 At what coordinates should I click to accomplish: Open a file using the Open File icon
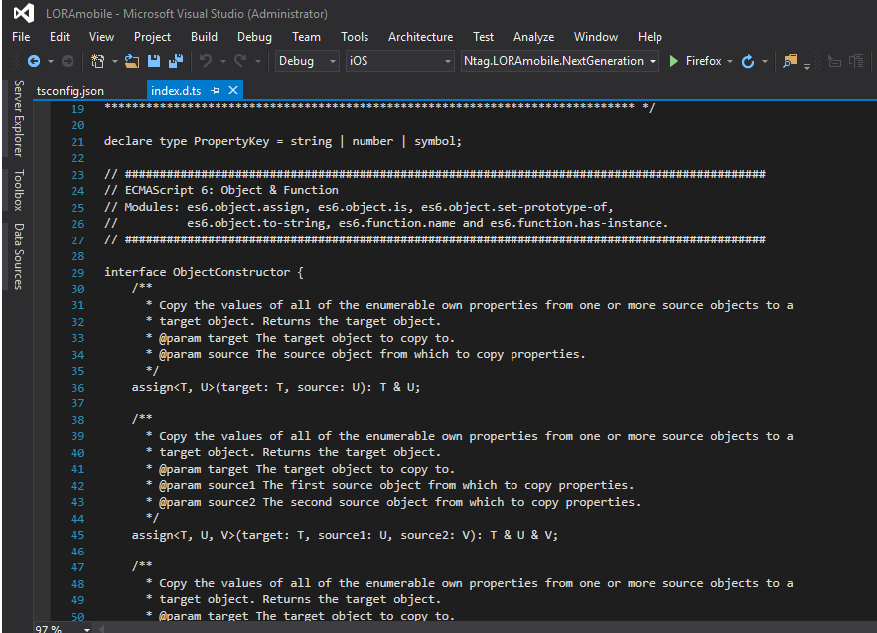coord(131,60)
